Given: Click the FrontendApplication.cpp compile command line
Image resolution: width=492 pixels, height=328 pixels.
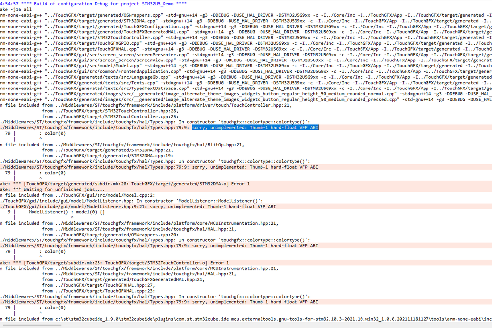Looking at the screenshot, I should point(148,71).
